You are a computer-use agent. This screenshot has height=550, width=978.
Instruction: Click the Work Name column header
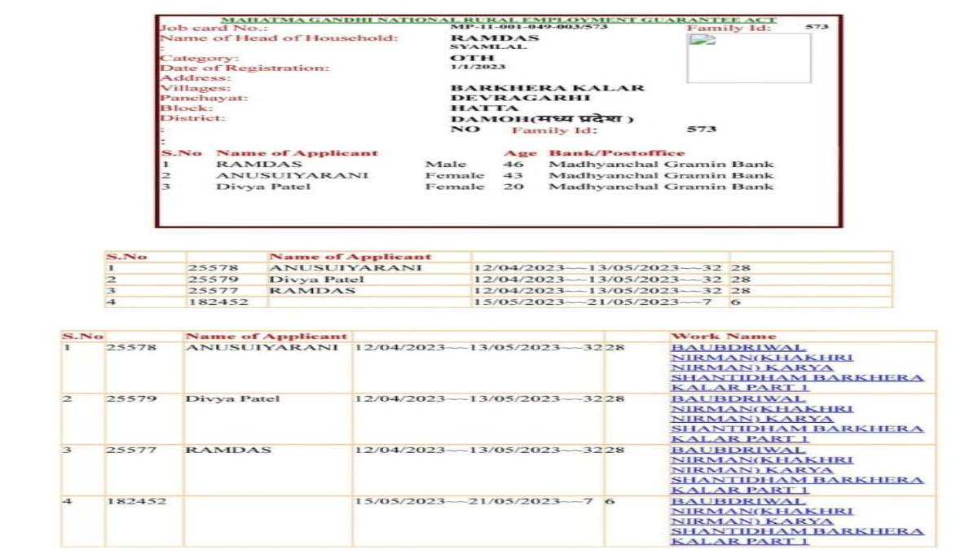(723, 336)
